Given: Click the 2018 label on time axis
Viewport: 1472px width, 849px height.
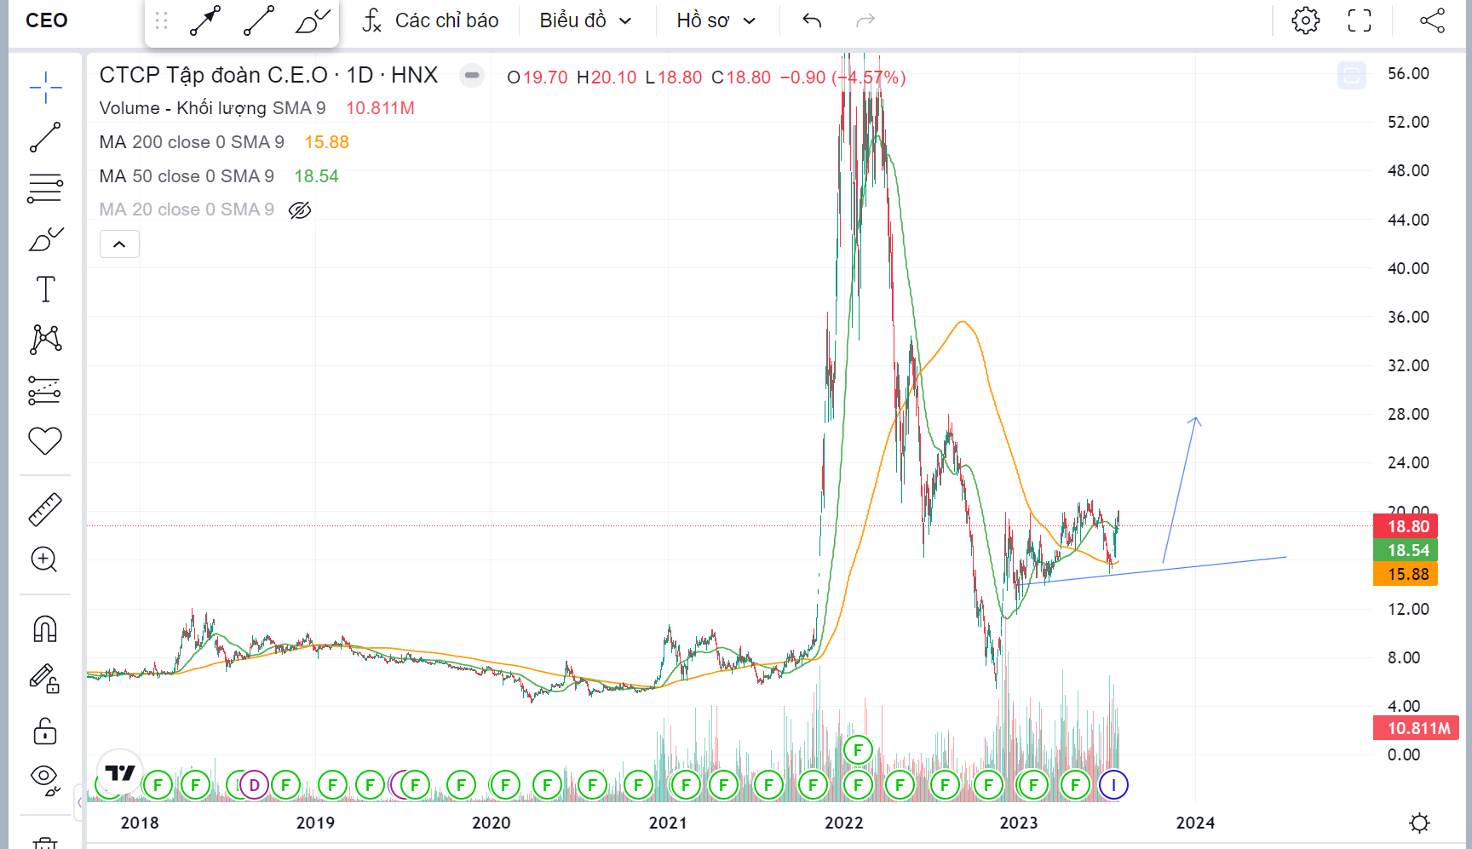Looking at the screenshot, I should point(140,823).
